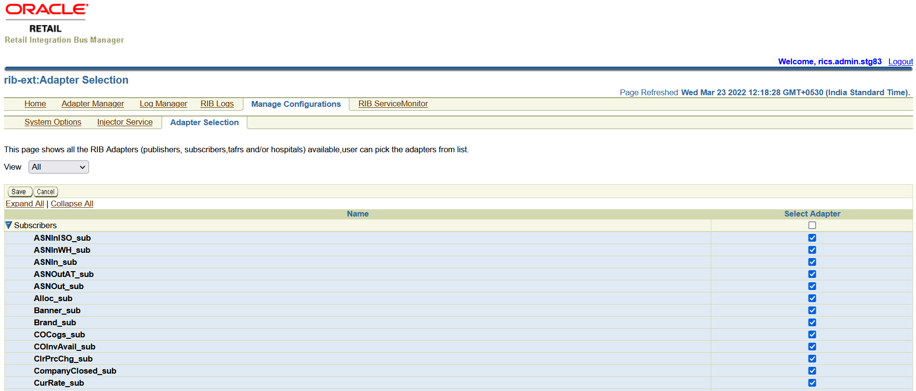Screen dimensions: 916x391
Task: Go to the Home tab
Action: 35,104
